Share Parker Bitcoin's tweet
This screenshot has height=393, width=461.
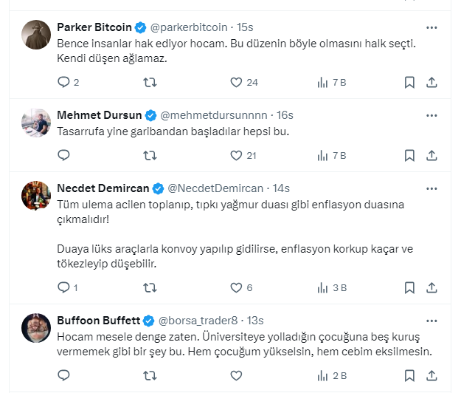point(432,82)
